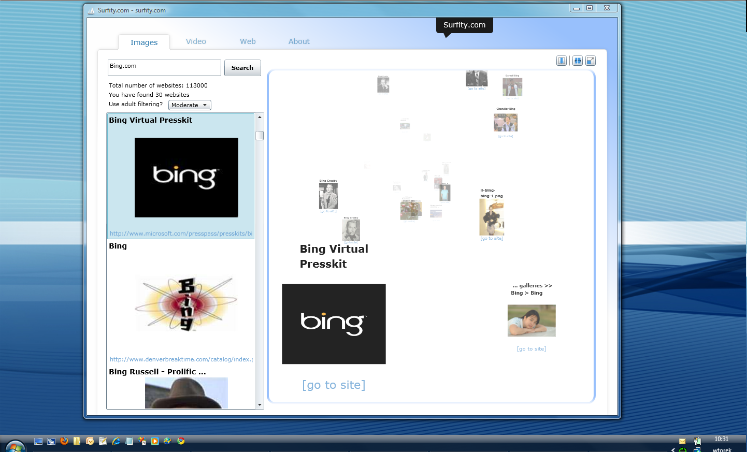Click the results list scroll up arrow
This screenshot has width=747, height=452.
tap(260, 117)
